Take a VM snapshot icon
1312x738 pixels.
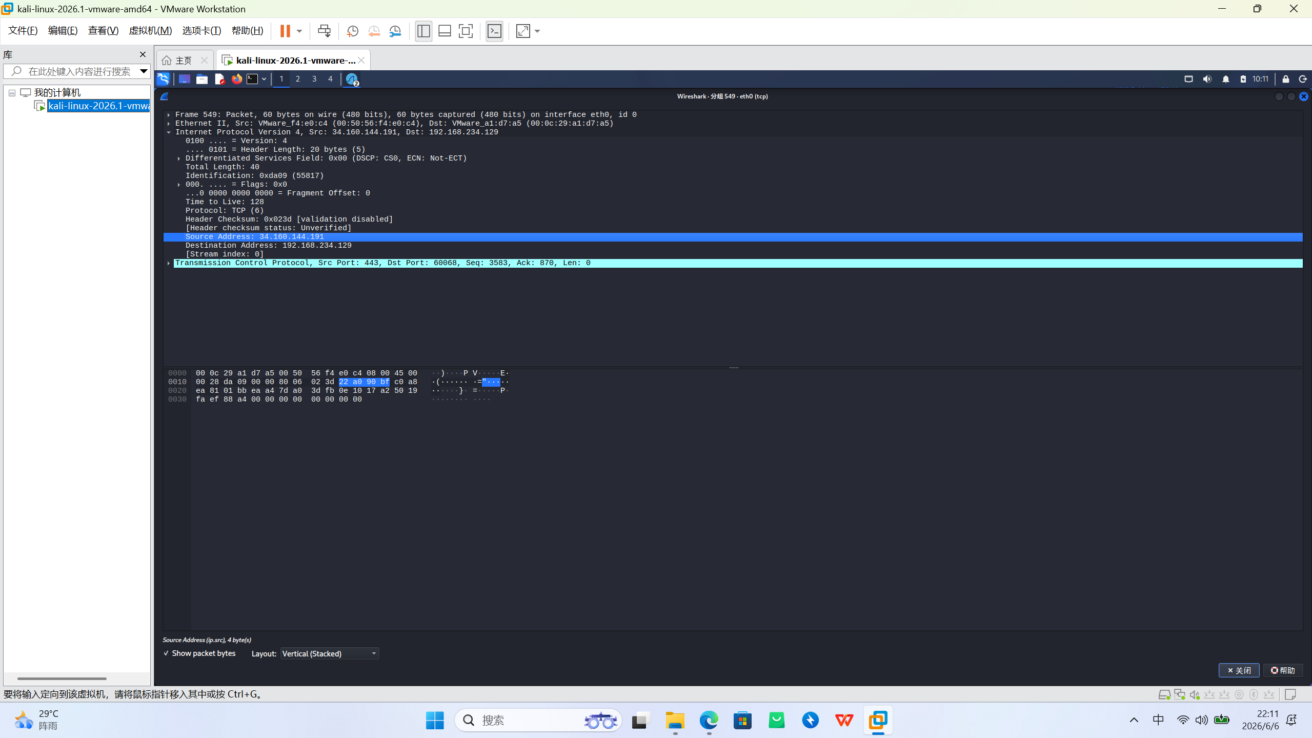[352, 31]
